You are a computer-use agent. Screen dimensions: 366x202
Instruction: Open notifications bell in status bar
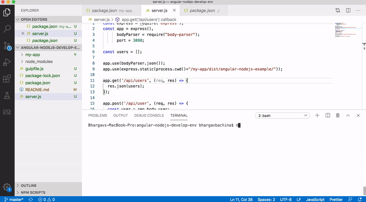coord(360,199)
